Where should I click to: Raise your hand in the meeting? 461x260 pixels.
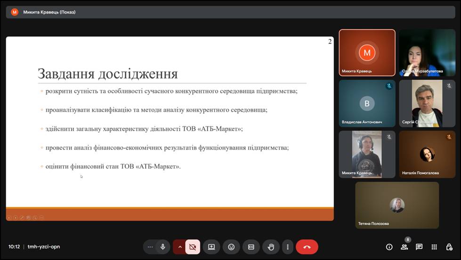(271, 247)
